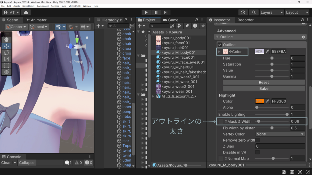The height and width of the screenshot is (175, 312).
Task: Open Unity version control history
Action: point(243,12)
